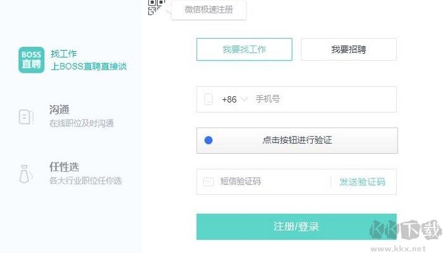Click the BOSS直聘 logo

click(x=31, y=59)
